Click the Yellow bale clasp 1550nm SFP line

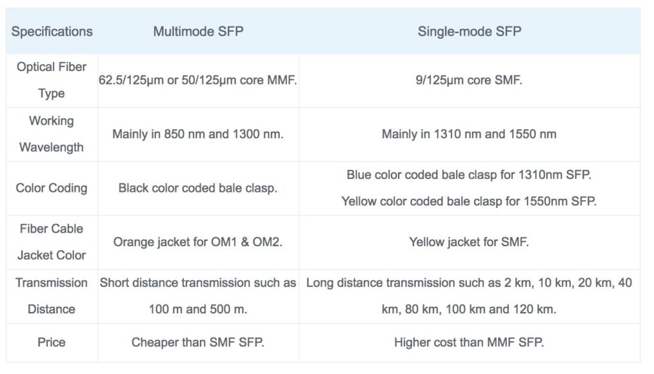(x=469, y=201)
